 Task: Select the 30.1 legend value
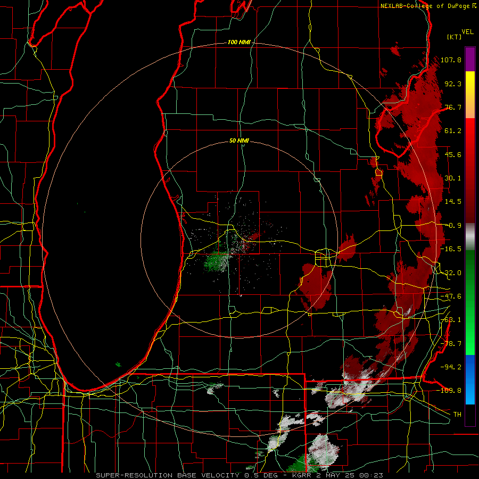pyautogui.click(x=453, y=178)
